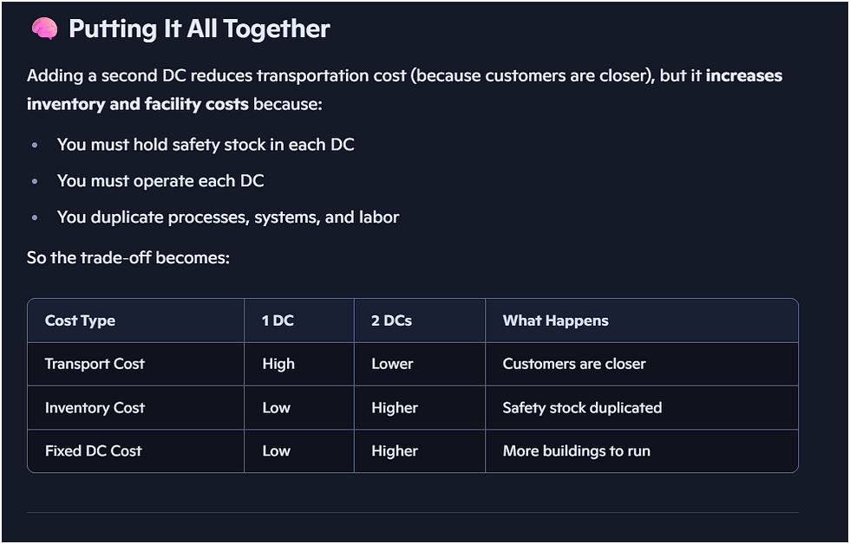This screenshot has width=850, height=544.
Task: Click the "Cost Type" column header
Action: [x=80, y=321]
